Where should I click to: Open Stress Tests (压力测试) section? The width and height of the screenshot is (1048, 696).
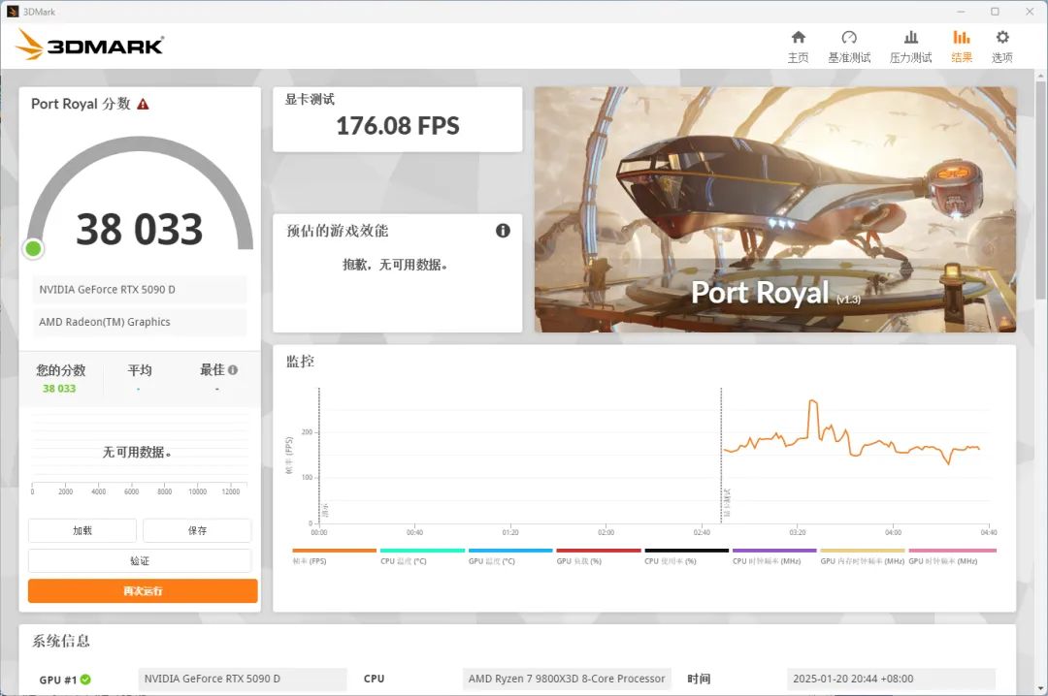tap(910, 47)
